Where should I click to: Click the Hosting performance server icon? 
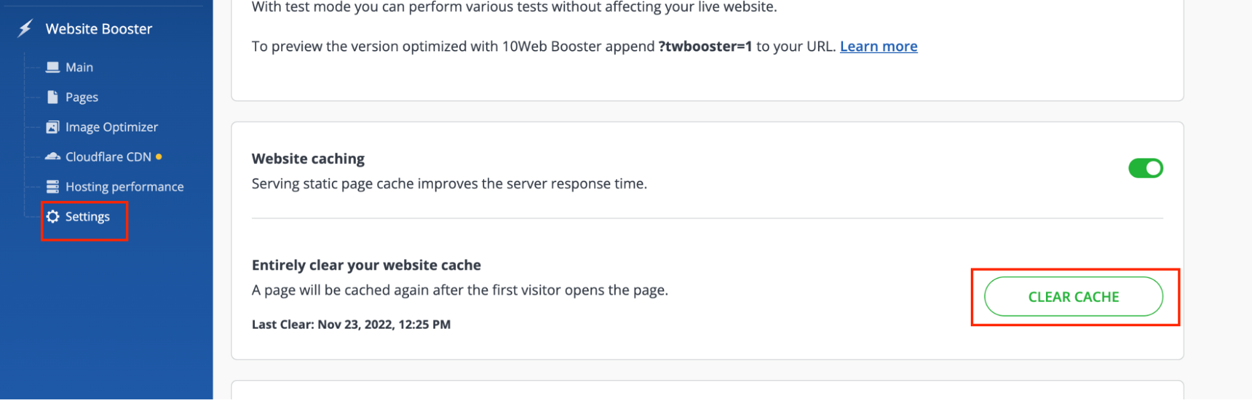[x=52, y=186]
